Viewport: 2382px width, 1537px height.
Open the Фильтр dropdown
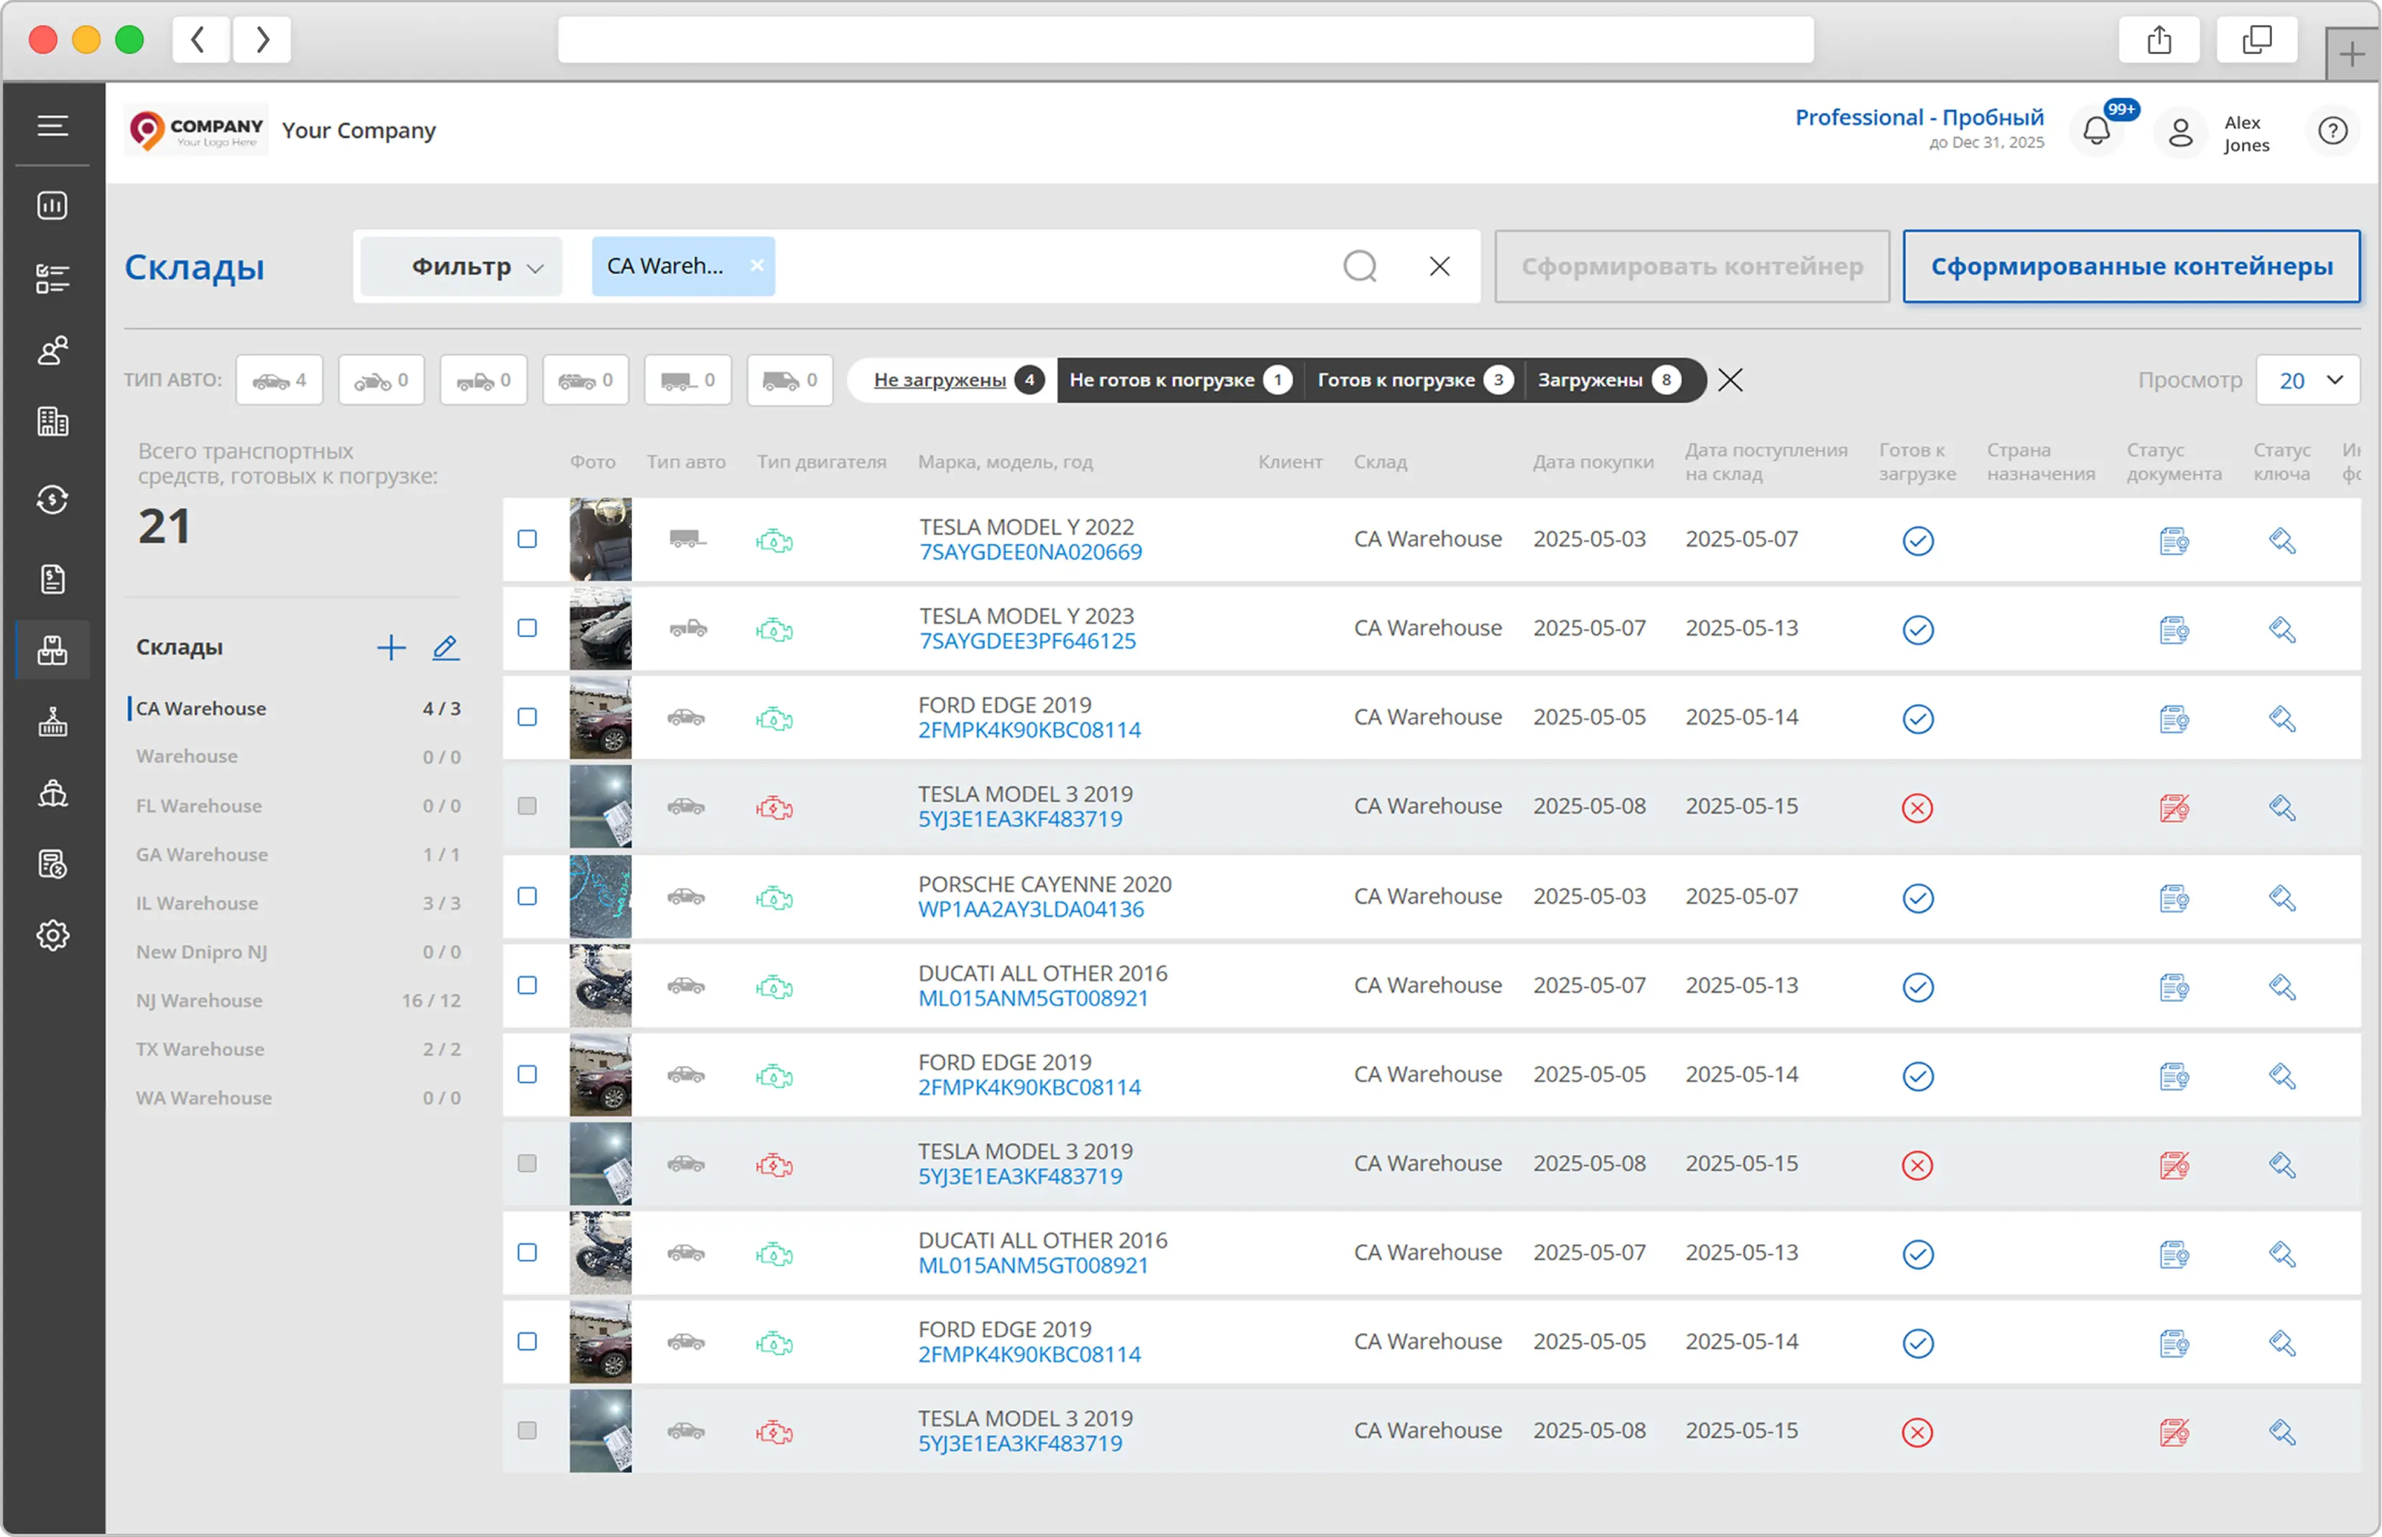click(462, 266)
